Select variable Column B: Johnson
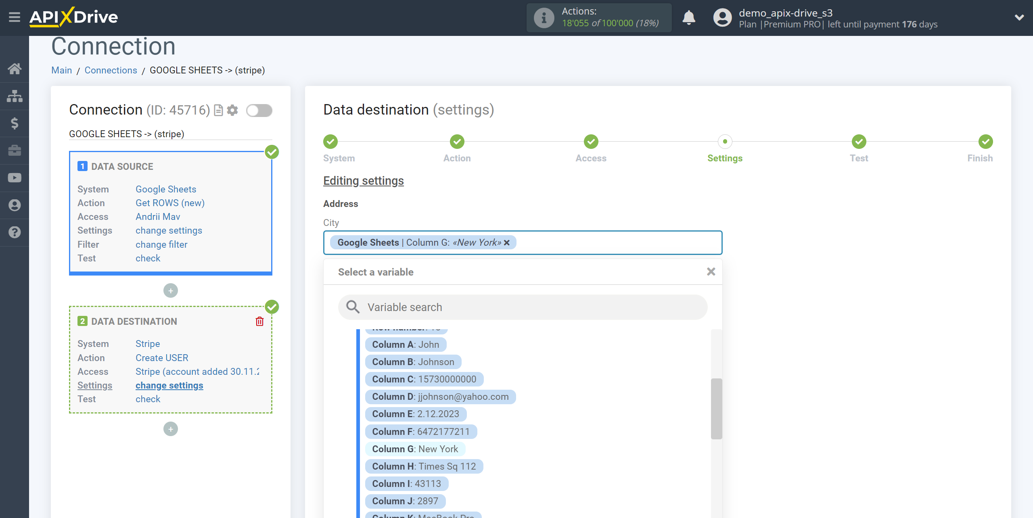The width and height of the screenshot is (1033, 518). pos(413,362)
